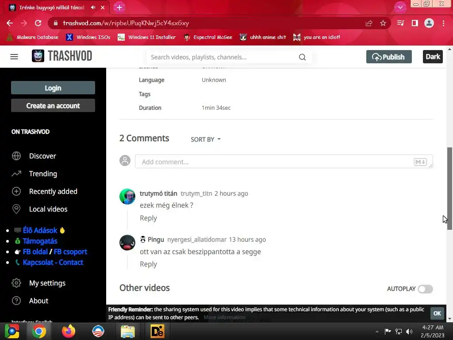This screenshot has width=453, height=340.
Task: Open you are an idiot! bookmark
Action: (x=317, y=37)
